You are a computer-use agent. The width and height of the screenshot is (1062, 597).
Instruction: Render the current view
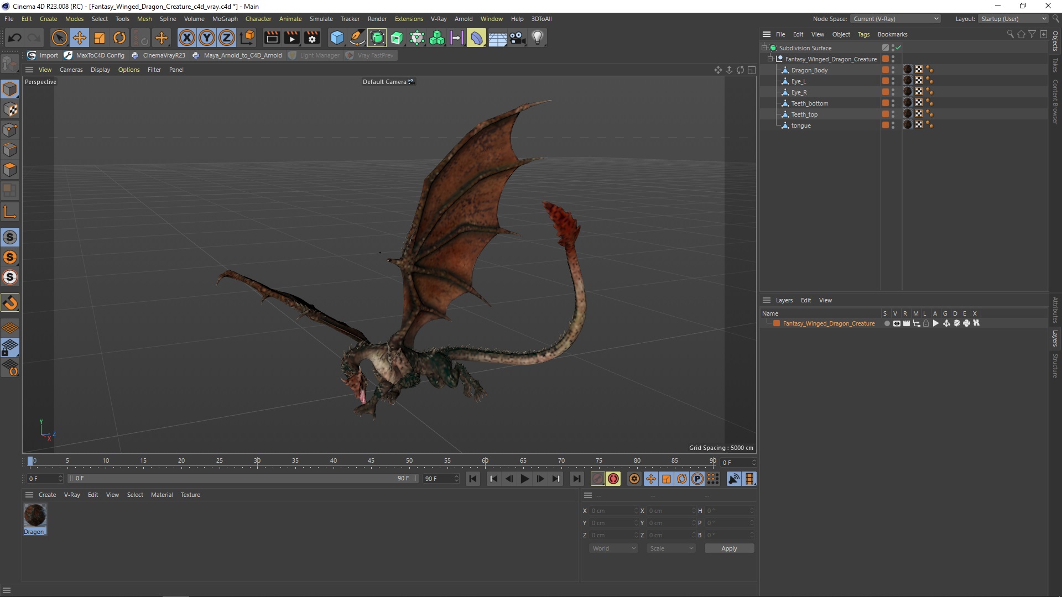click(272, 38)
